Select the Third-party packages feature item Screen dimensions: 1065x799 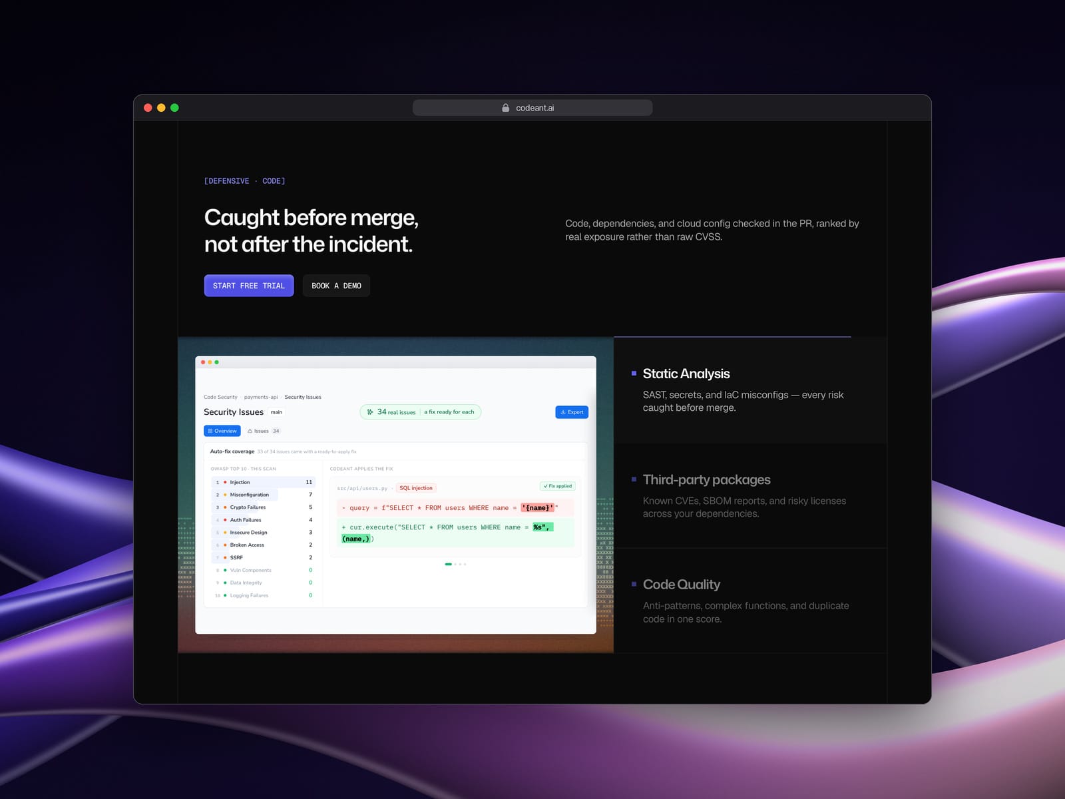(750, 496)
